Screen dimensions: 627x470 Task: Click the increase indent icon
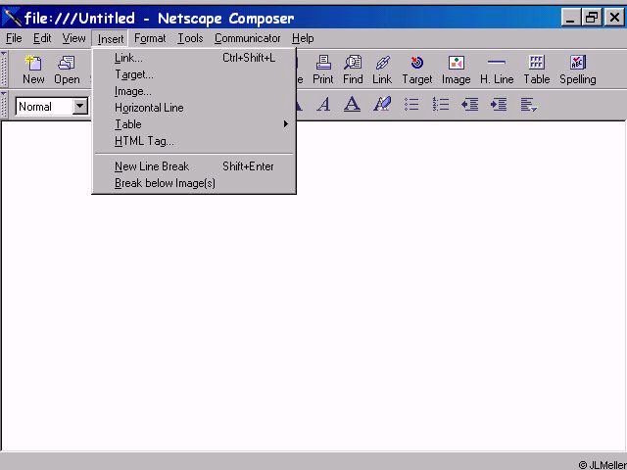499,105
